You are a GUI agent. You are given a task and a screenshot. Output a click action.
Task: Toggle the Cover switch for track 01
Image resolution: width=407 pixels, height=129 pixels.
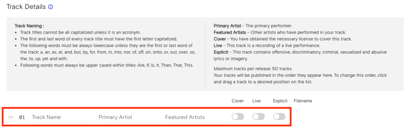click(238, 117)
